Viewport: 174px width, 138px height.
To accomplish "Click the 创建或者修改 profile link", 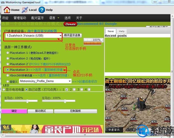I will 84,82.
